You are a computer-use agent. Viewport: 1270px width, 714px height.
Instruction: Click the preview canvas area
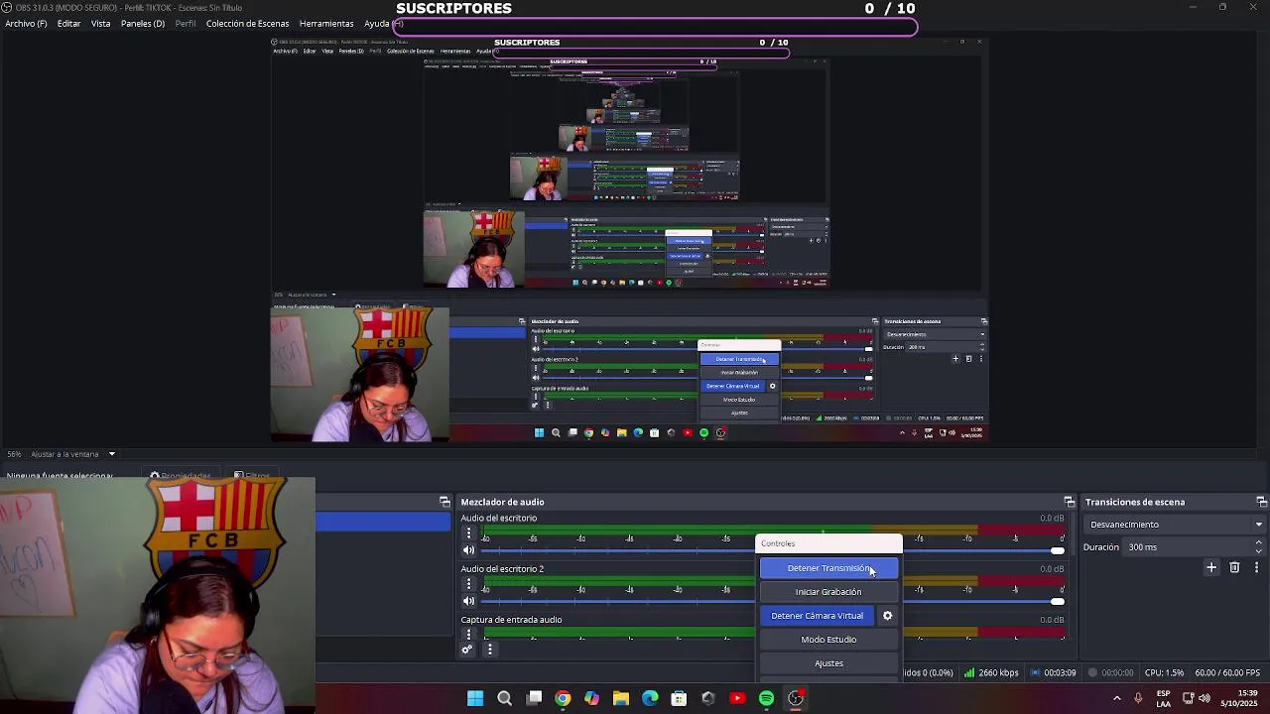[x=630, y=238]
